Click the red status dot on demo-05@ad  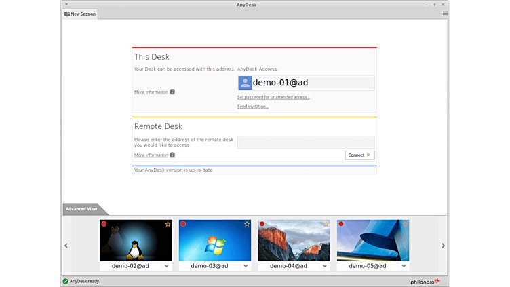click(x=341, y=224)
